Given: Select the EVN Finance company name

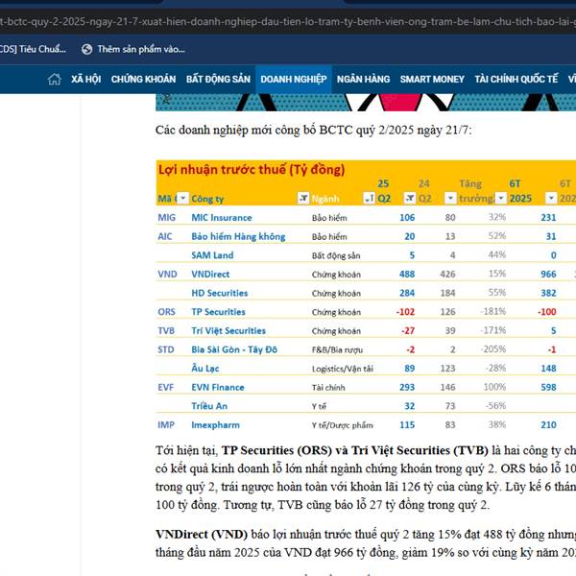Looking at the screenshot, I should (218, 387).
